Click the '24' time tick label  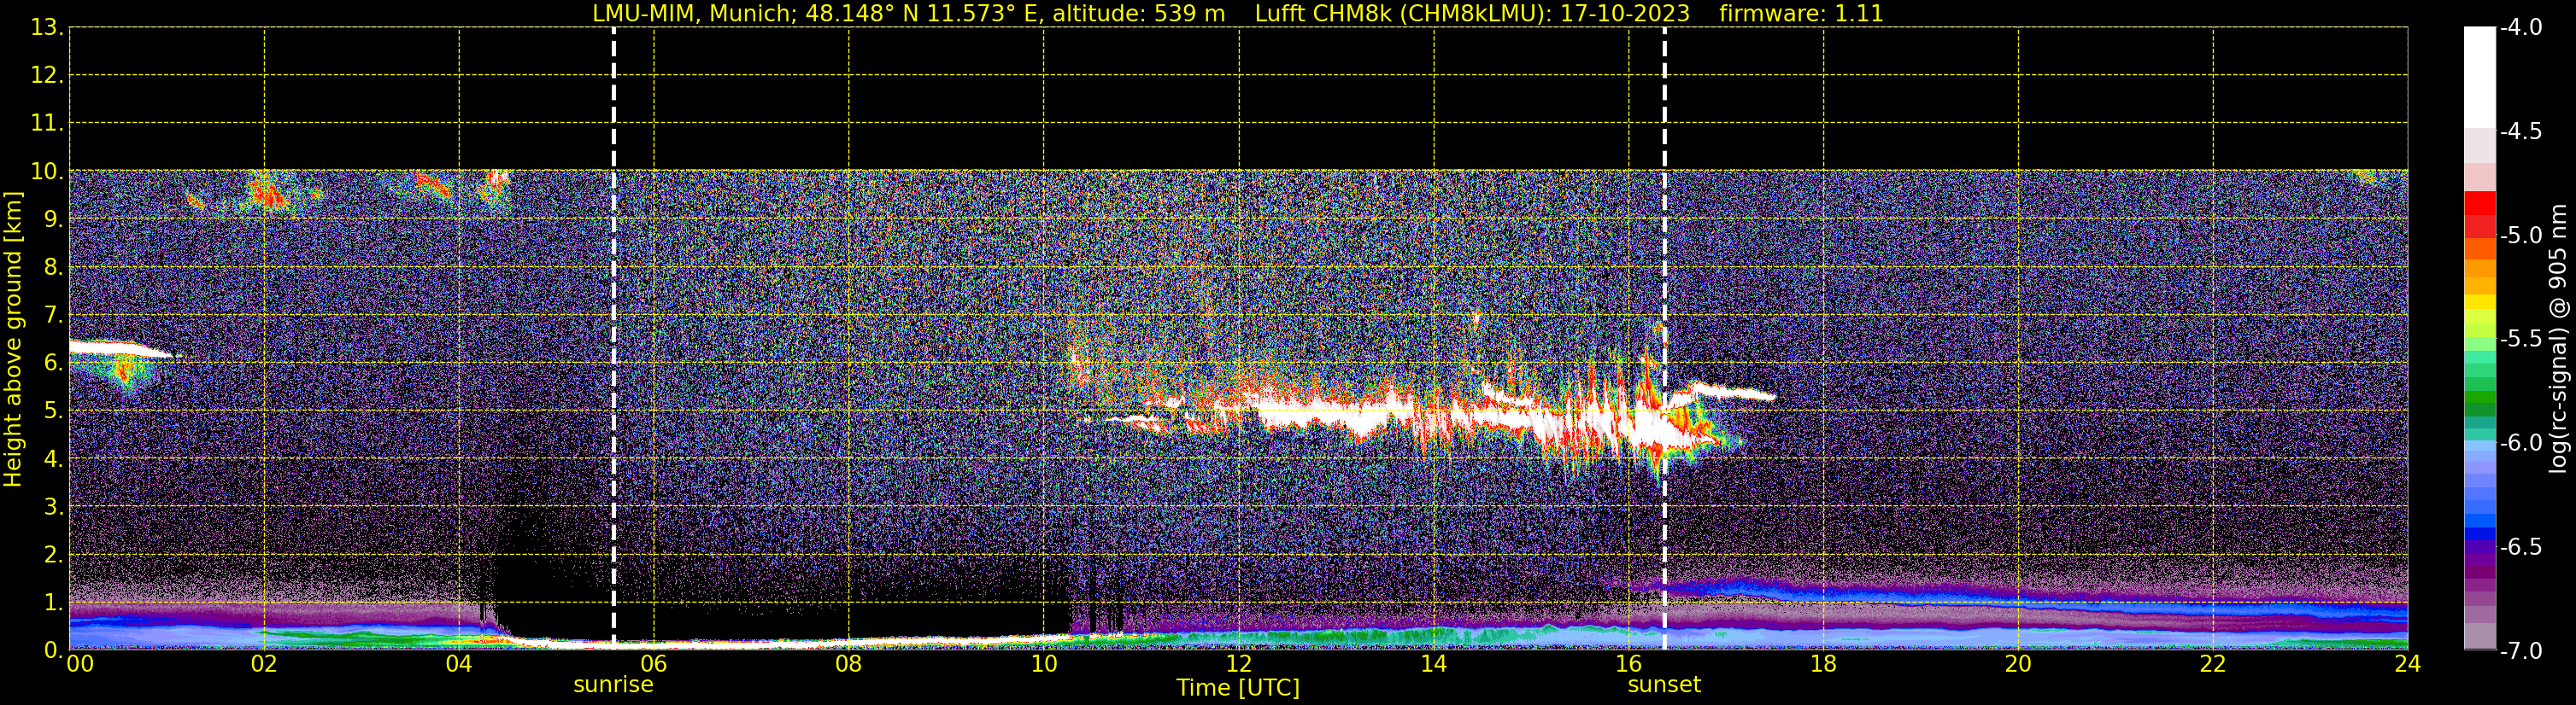(x=2407, y=664)
